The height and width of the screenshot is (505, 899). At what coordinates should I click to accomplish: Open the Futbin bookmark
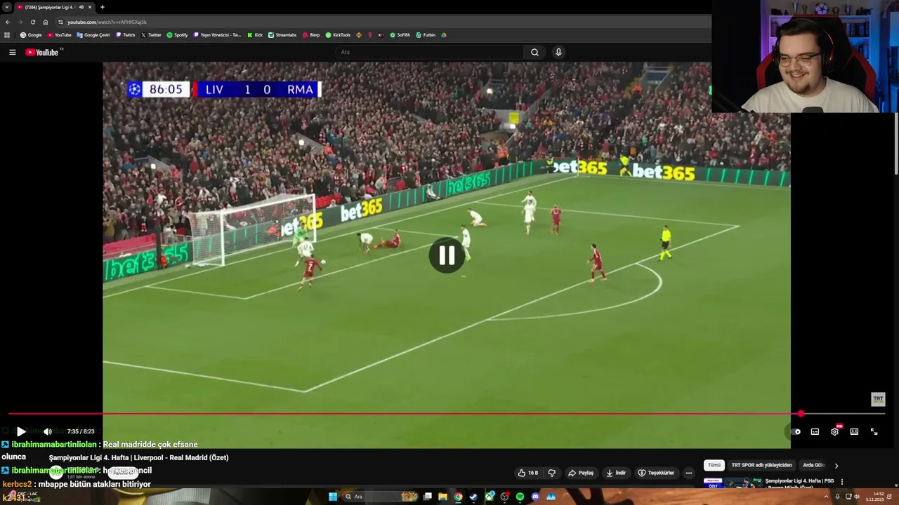[426, 35]
